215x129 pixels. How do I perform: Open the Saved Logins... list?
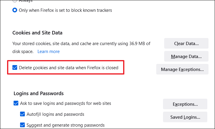(185, 117)
